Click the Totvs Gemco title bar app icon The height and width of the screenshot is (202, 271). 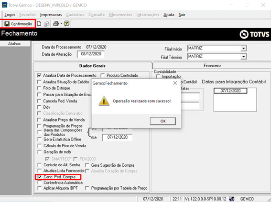(4, 5)
